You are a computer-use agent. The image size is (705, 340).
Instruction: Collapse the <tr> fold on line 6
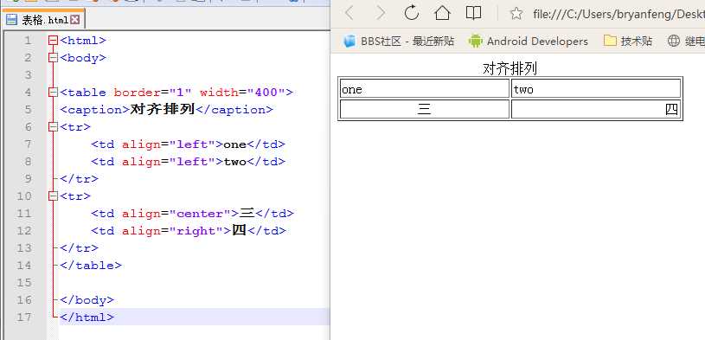click(53, 127)
